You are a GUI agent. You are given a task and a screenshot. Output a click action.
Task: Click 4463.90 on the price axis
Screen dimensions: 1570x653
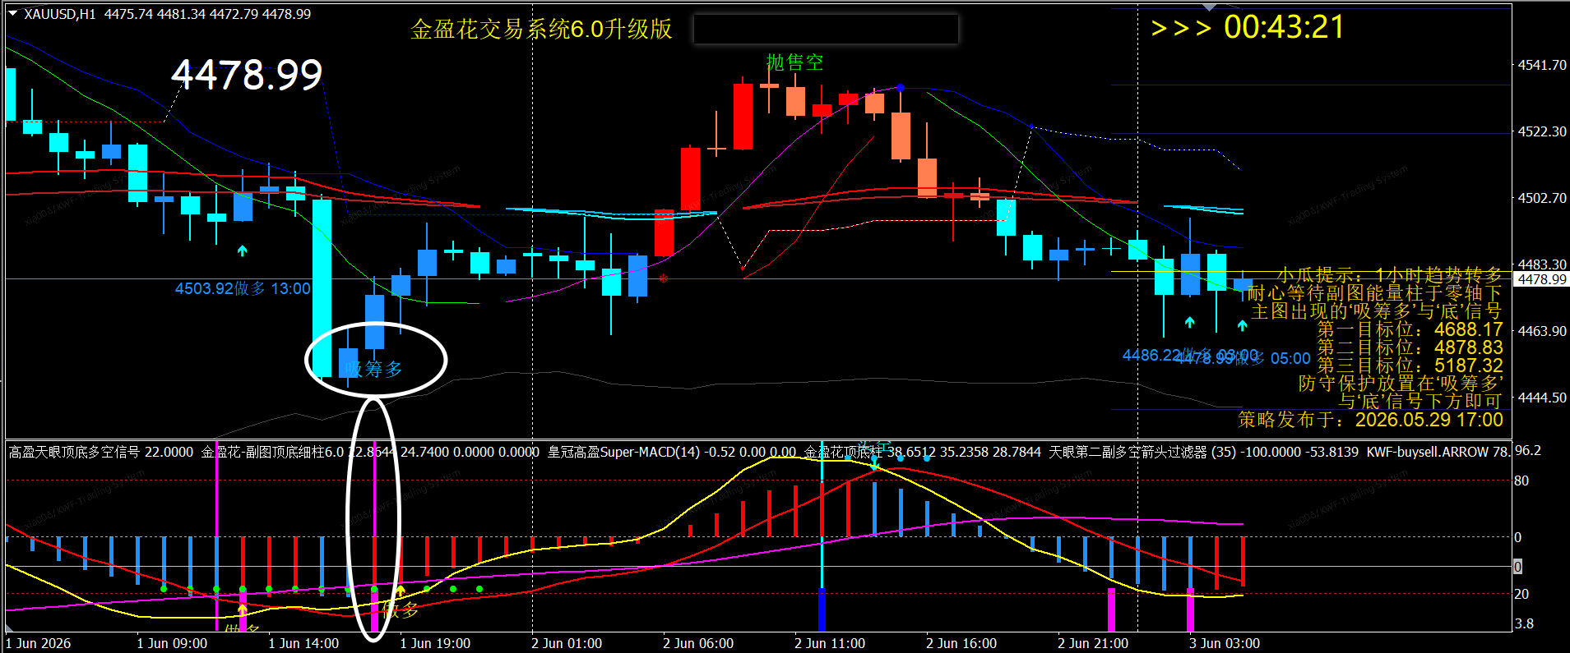point(1542,331)
